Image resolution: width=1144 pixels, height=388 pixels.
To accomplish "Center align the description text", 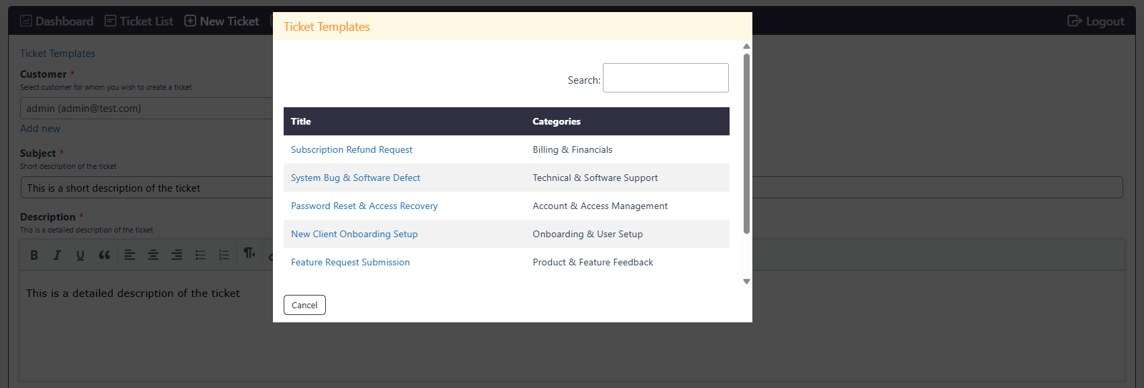I will [153, 255].
